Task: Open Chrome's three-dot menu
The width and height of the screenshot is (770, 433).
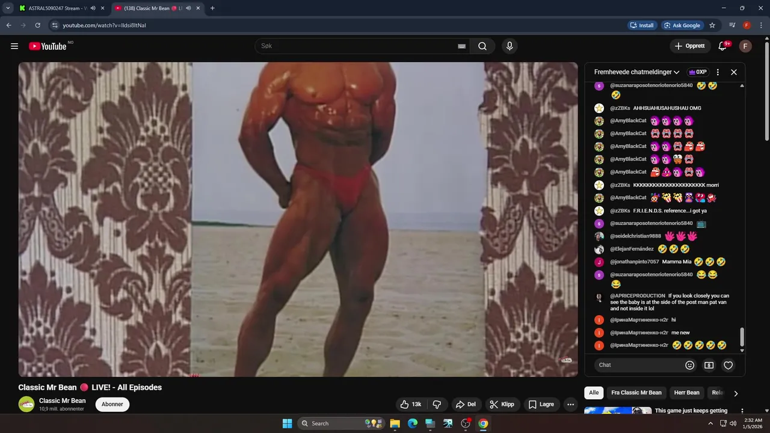Action: pos(761,25)
